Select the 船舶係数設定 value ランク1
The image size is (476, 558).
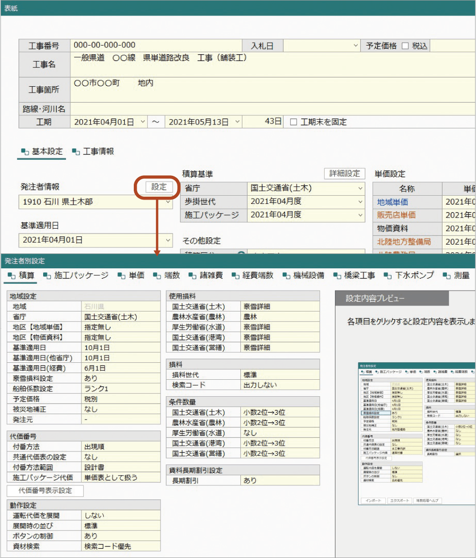121,388
